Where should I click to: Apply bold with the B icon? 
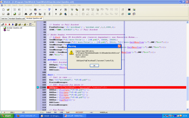(56, 10)
